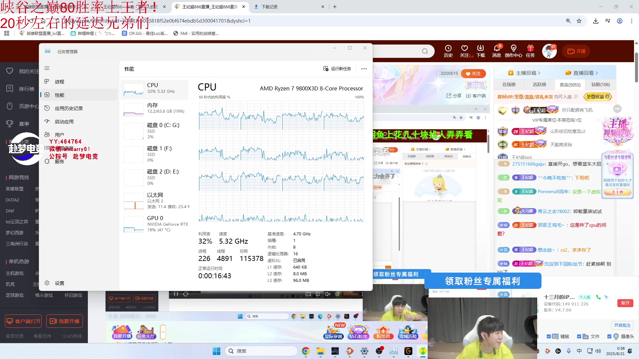Click 至尊权益 button
Image resolution: width=639 pixels, height=359 pixels.
point(598,97)
